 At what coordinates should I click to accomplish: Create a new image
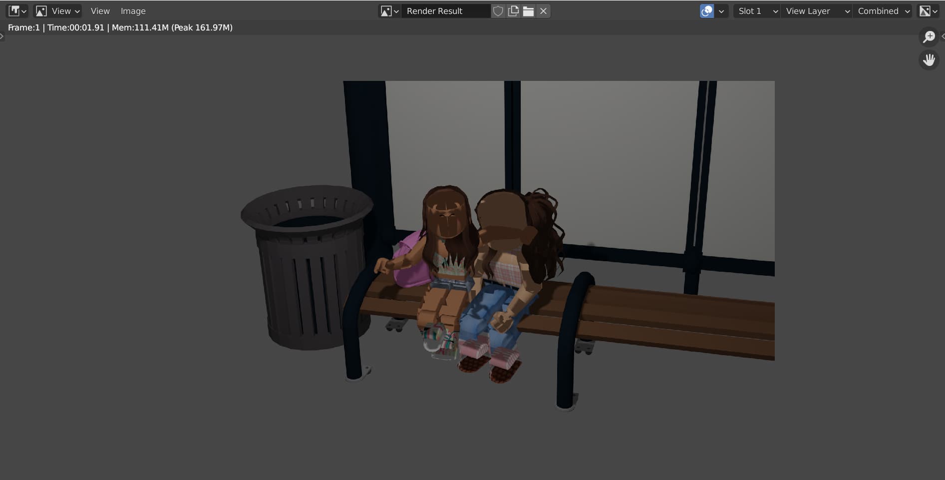(513, 11)
